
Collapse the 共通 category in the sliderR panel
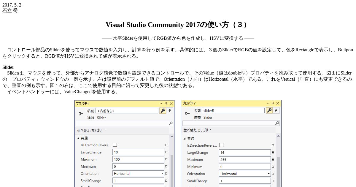coord(185,138)
